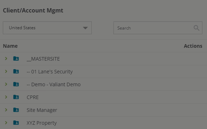207x129 pixels.
Task: Expand the __MASTERSITE tree row
Action: 6,58
